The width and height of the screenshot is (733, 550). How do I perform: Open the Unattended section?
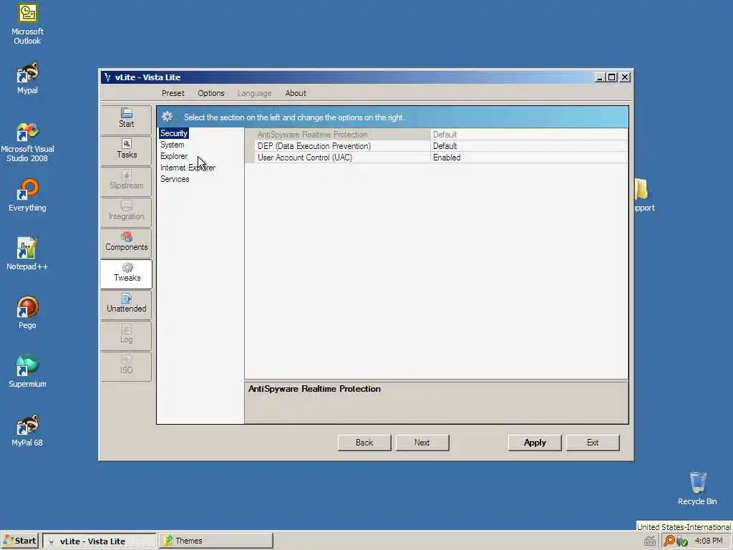coord(126,304)
